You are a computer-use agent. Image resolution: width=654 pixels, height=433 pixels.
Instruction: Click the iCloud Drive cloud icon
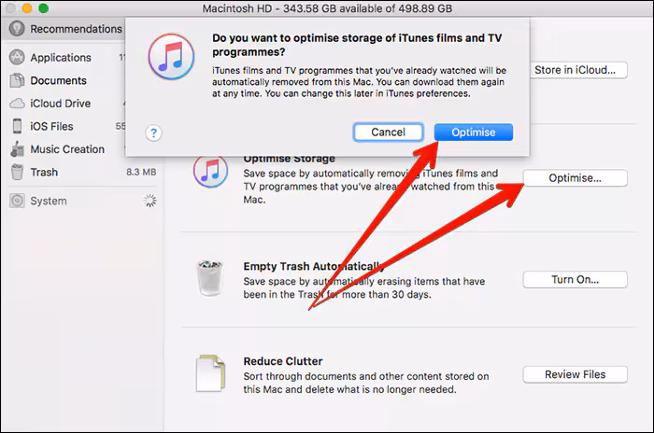[17, 104]
